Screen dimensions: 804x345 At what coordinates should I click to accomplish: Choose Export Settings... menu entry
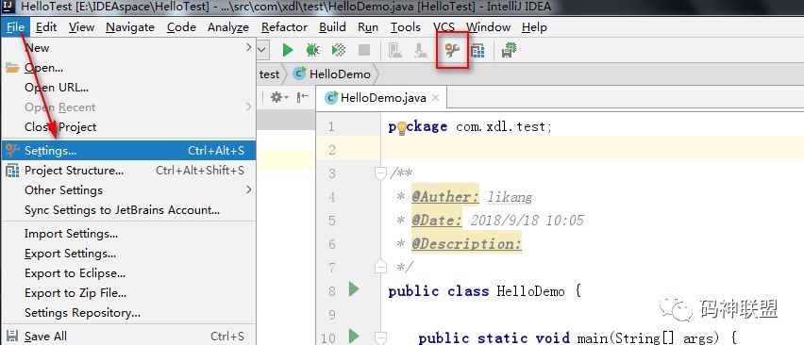point(128,254)
